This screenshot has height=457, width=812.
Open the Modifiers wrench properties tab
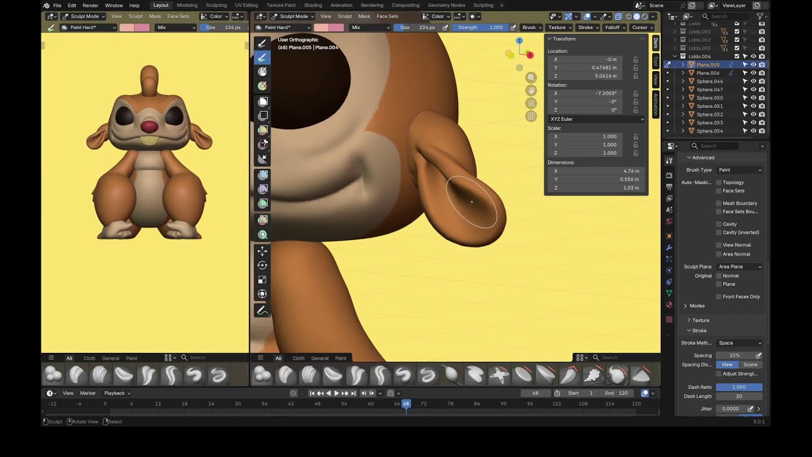[669, 247]
